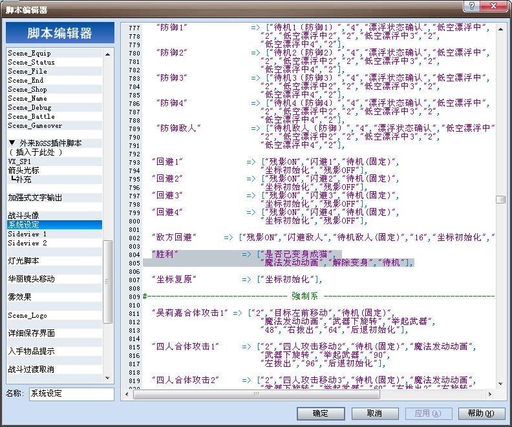512x427 pixels.
Task: Click the "防御1" key on line 777
Action: [x=172, y=27]
